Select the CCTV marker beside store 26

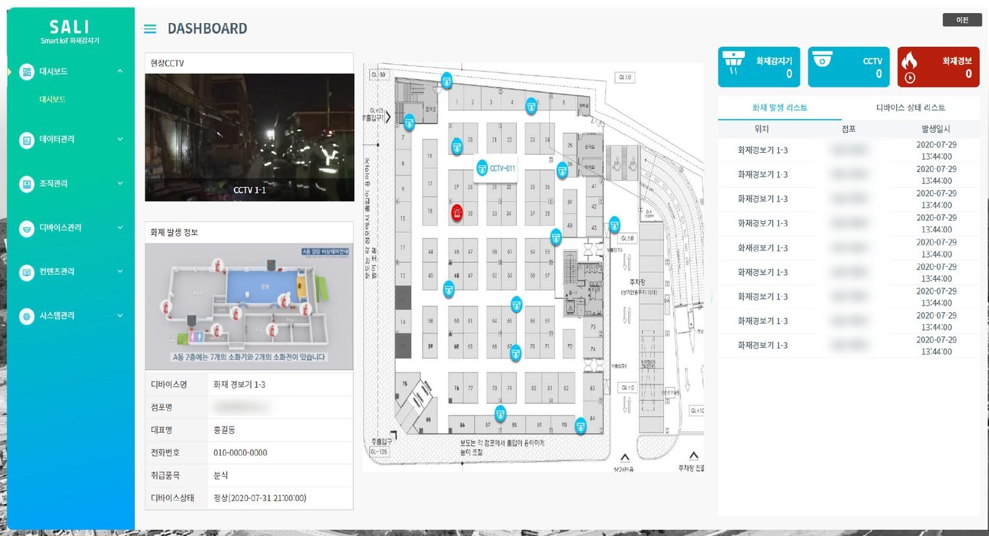click(x=562, y=171)
